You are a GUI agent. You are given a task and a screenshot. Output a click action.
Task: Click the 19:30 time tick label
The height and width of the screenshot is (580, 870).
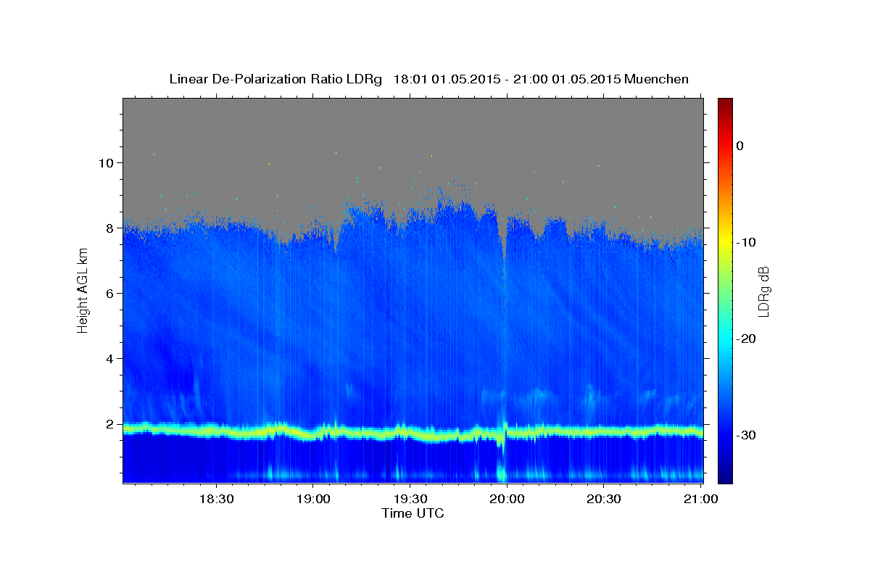(409, 499)
